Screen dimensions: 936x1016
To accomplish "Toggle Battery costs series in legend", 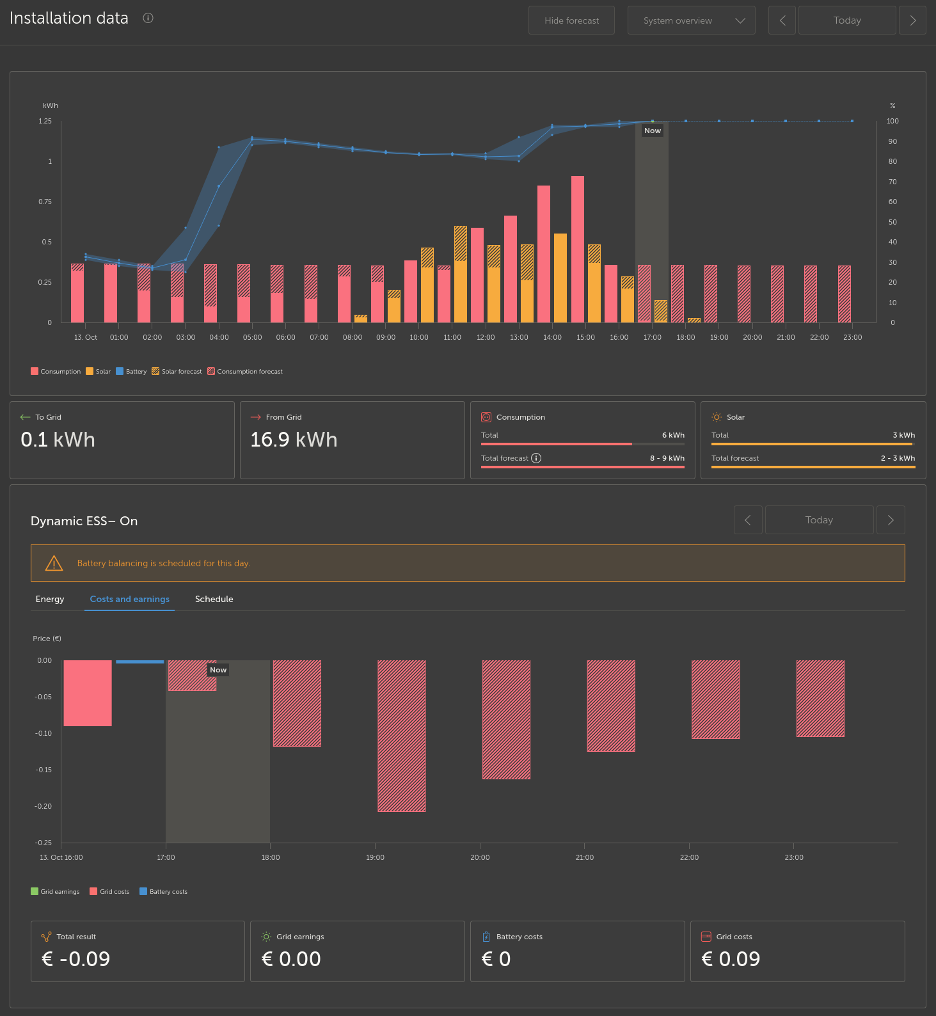I will pyautogui.click(x=163, y=892).
